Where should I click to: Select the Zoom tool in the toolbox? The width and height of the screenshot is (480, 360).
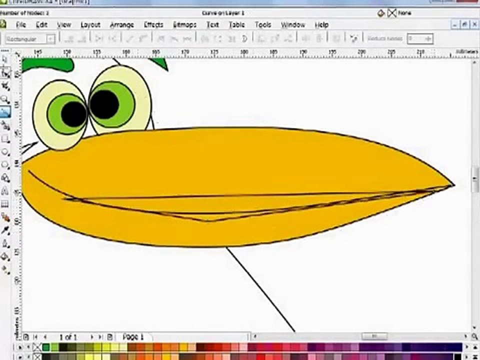pyautogui.click(x=5, y=99)
